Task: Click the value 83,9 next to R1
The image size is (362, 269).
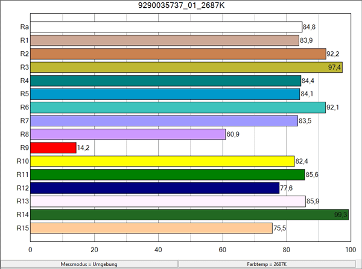Action: (306, 40)
